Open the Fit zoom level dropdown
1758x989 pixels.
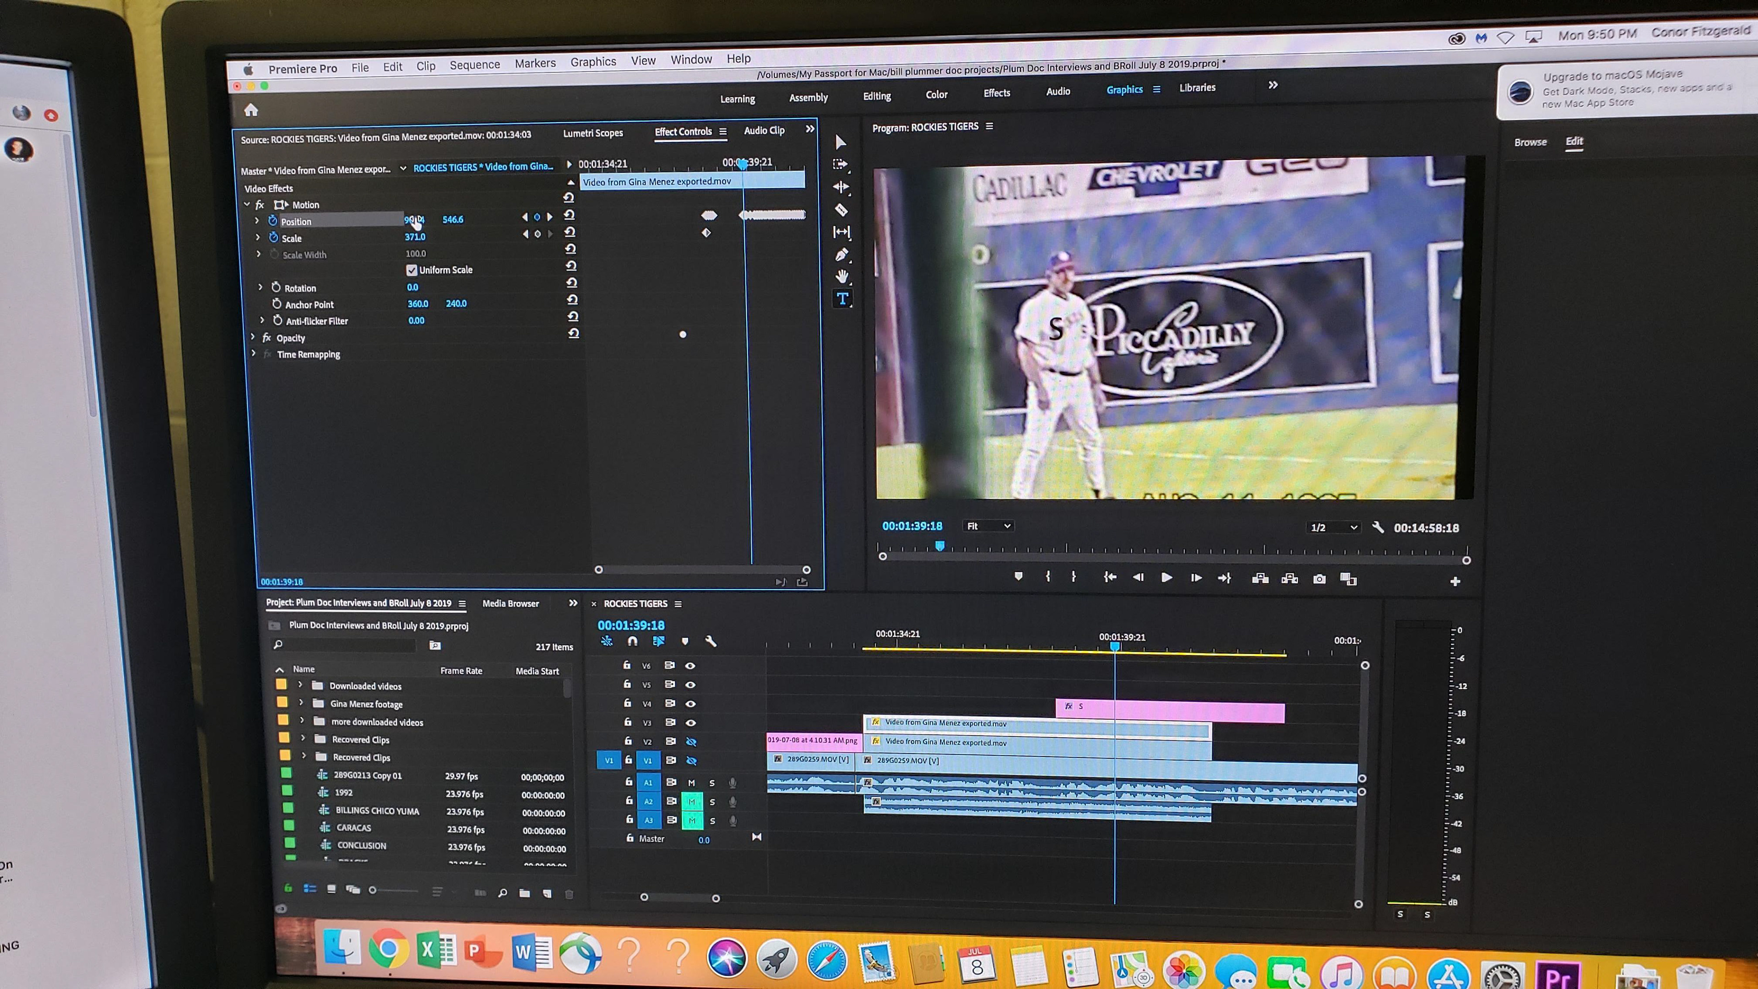pos(988,526)
